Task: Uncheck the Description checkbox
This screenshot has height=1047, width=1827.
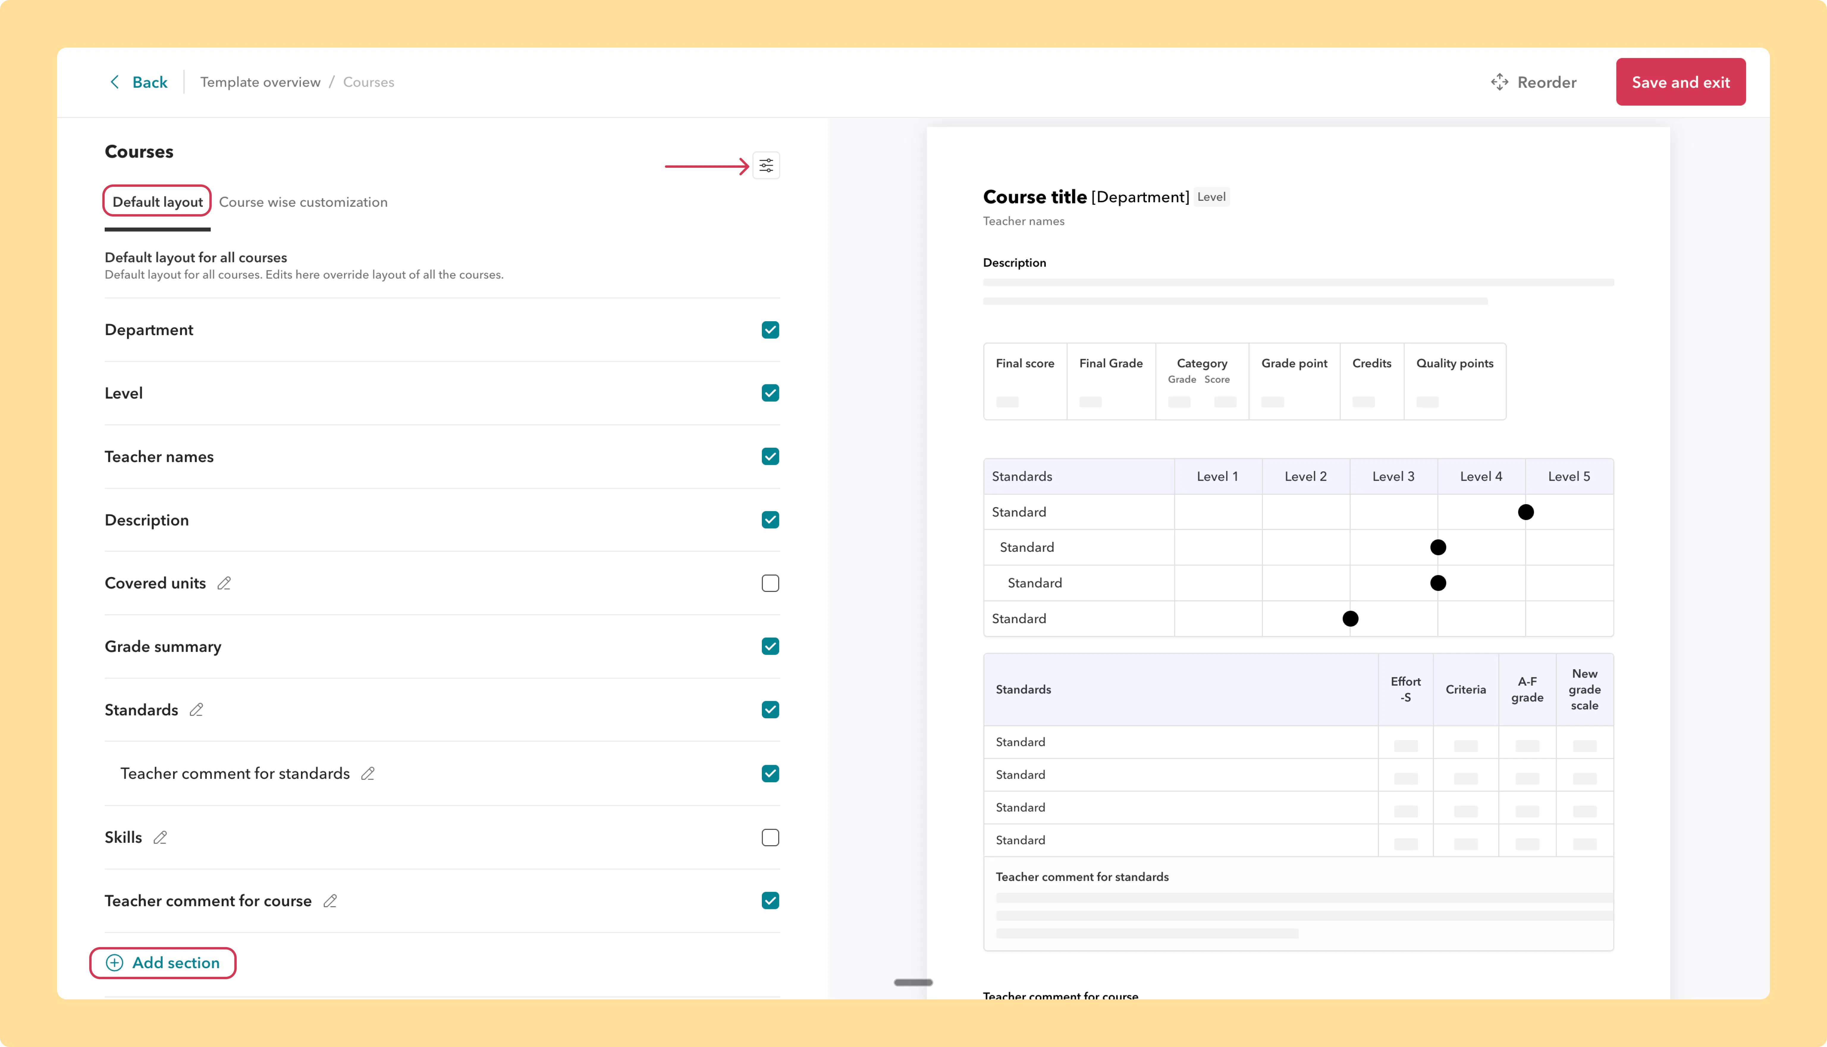Action: [x=770, y=520]
